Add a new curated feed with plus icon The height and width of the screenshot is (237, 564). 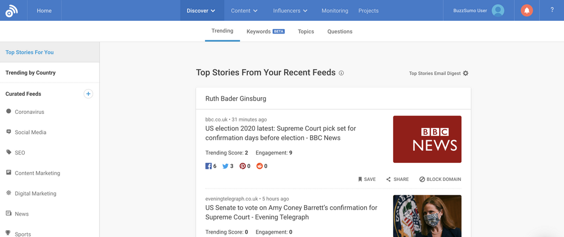click(x=88, y=94)
